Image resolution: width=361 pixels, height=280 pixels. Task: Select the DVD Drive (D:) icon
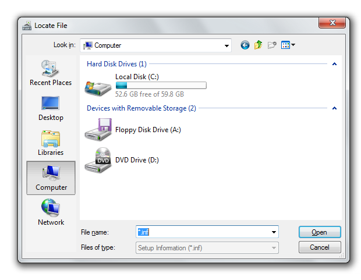pyautogui.click(x=98, y=160)
